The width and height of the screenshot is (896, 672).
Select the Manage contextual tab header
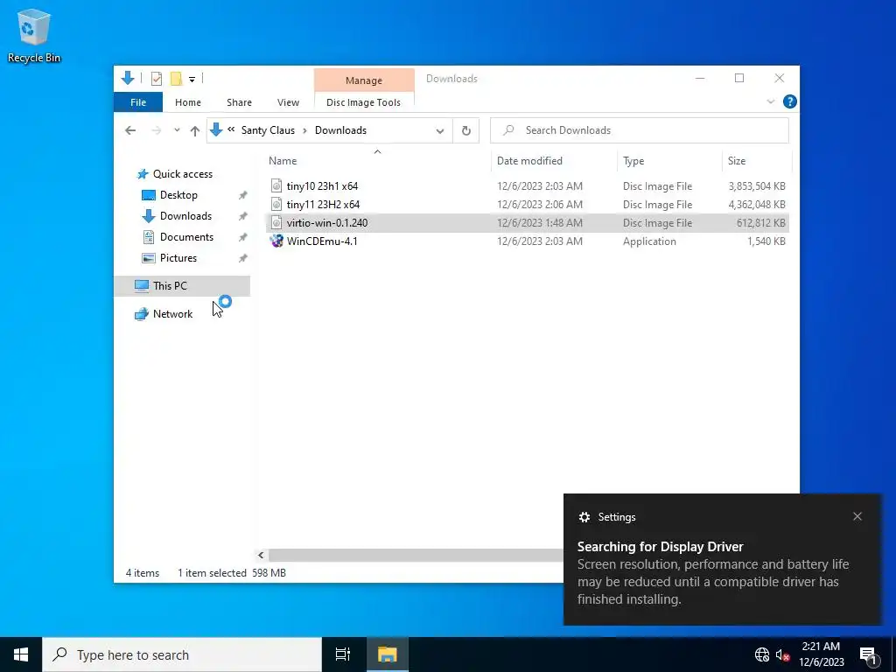pos(364,80)
